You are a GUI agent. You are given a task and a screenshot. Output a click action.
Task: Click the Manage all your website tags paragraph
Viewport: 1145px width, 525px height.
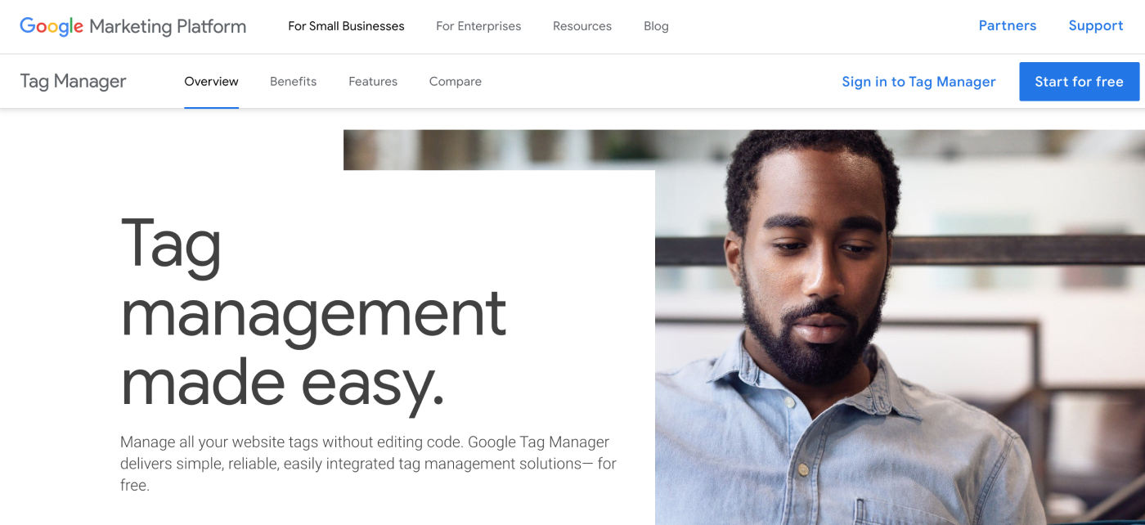pyautogui.click(x=368, y=464)
